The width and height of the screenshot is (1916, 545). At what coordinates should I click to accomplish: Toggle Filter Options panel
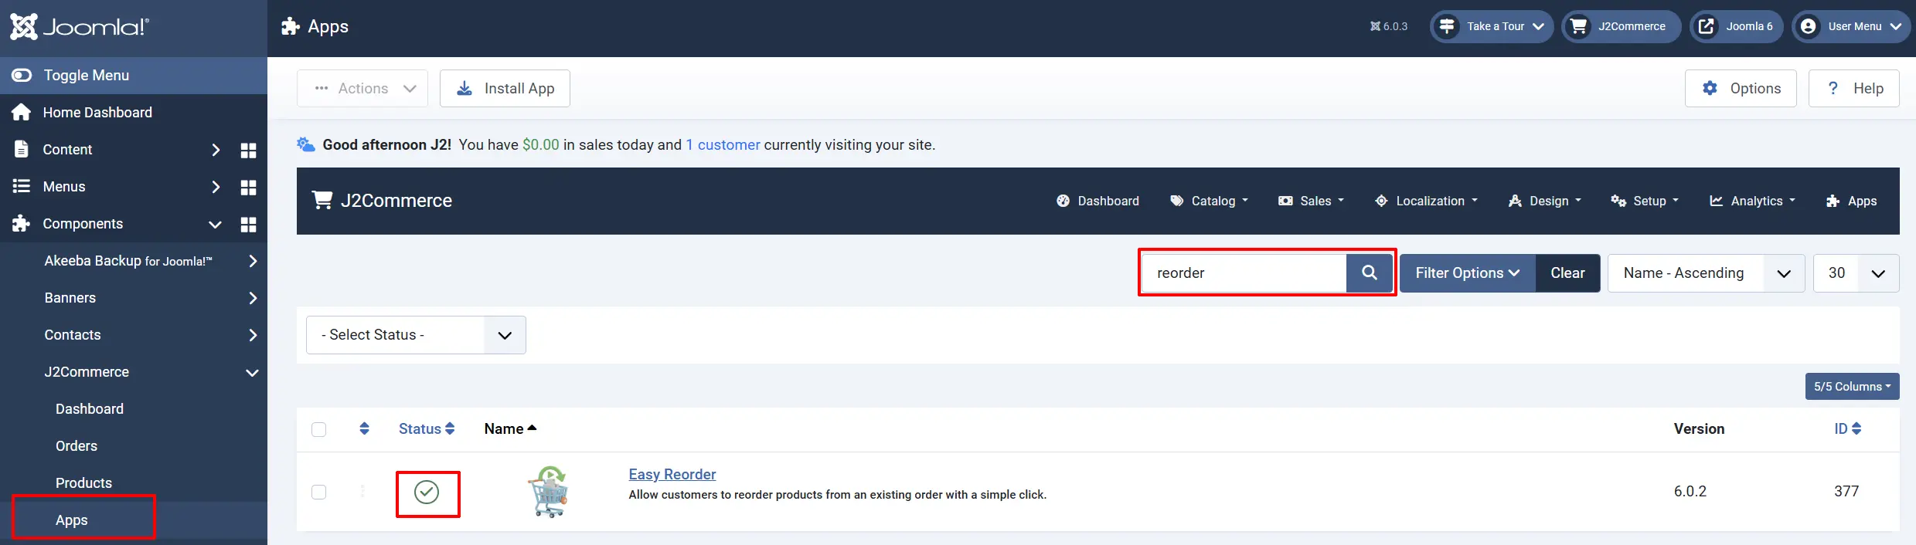click(x=1467, y=273)
